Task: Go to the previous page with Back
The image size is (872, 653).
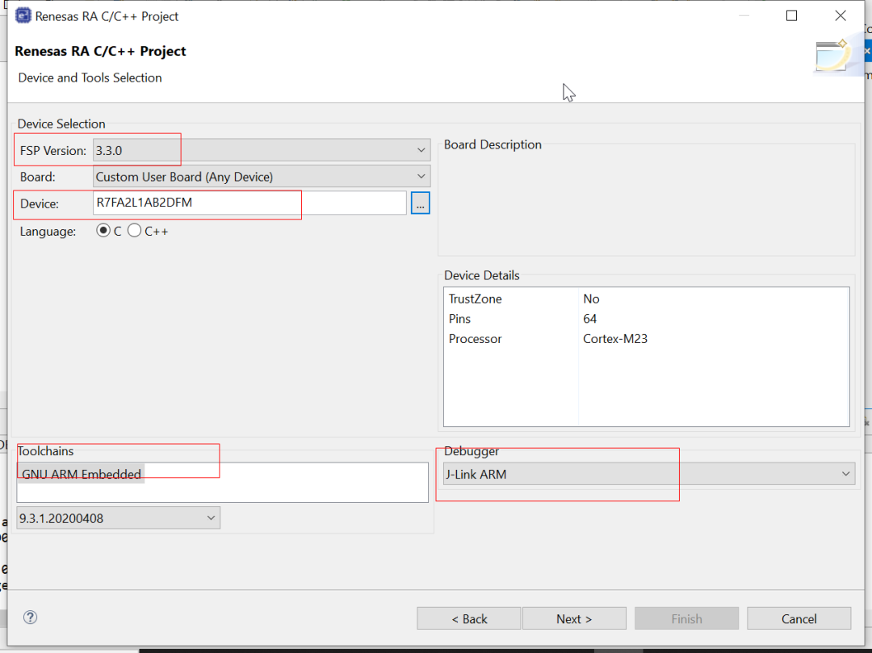Action: point(469,619)
